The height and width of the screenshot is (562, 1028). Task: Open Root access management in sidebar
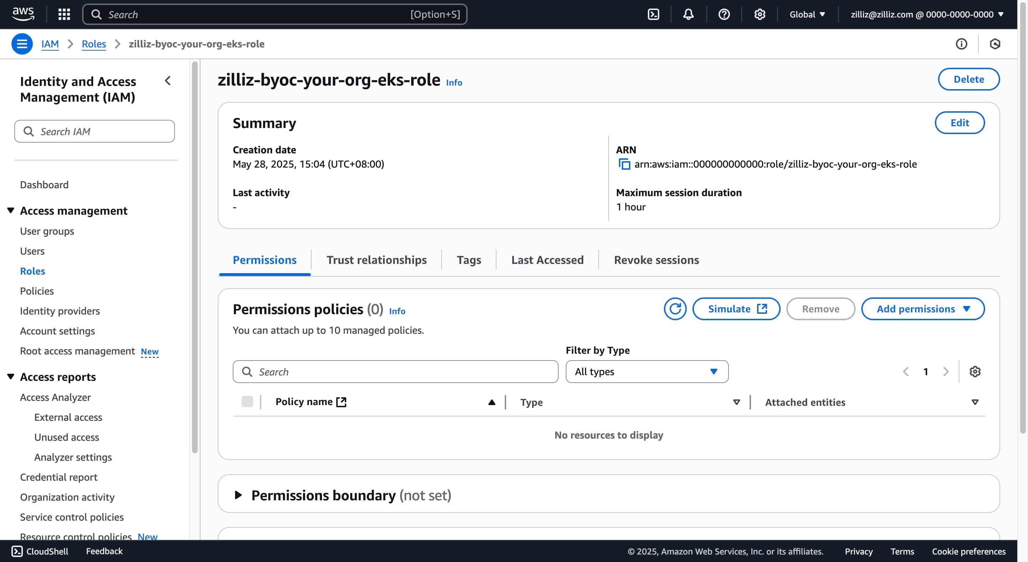(77, 351)
